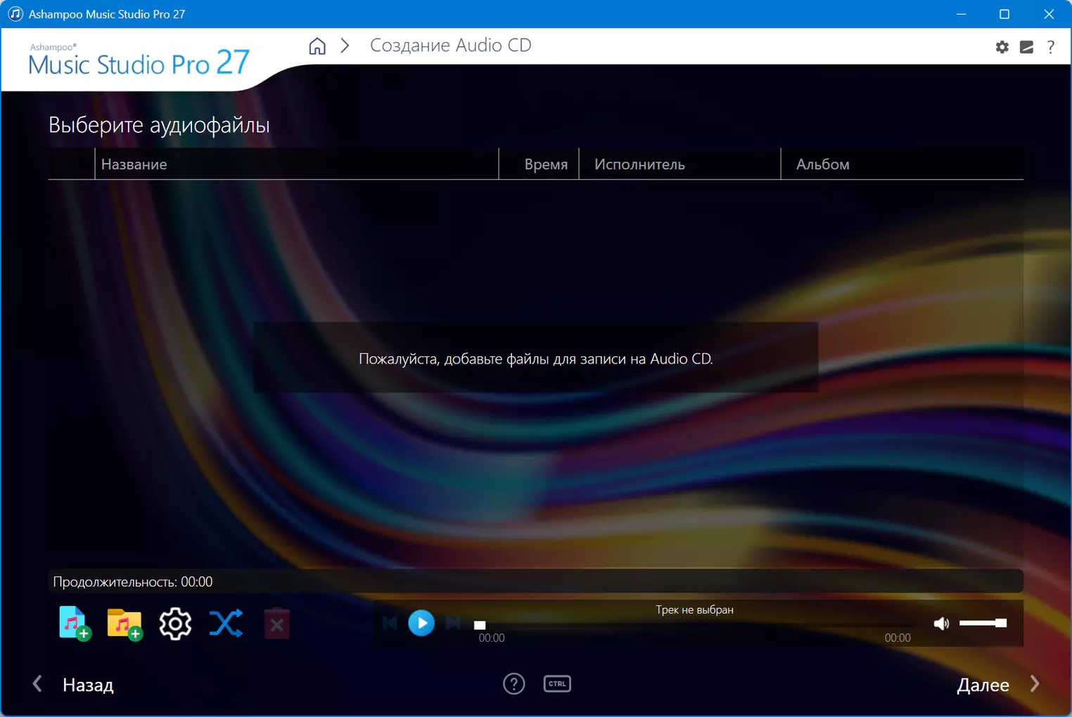Open track options gear icon in toolbar
The image size is (1072, 717).
[x=175, y=624]
